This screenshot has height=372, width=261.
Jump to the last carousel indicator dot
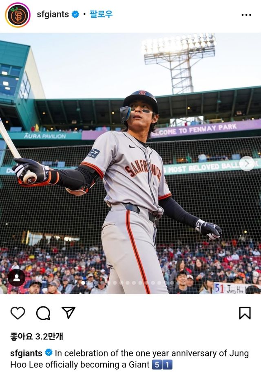(178, 283)
